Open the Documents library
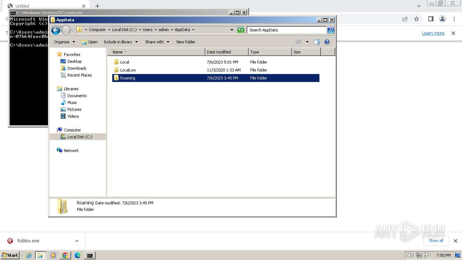This screenshot has height=260, width=462. coord(77,96)
